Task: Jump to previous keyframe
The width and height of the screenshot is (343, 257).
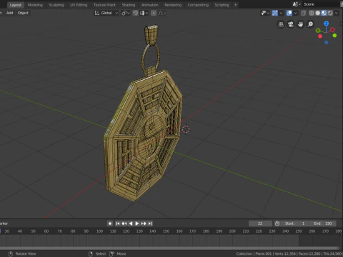Action: tap(124, 223)
